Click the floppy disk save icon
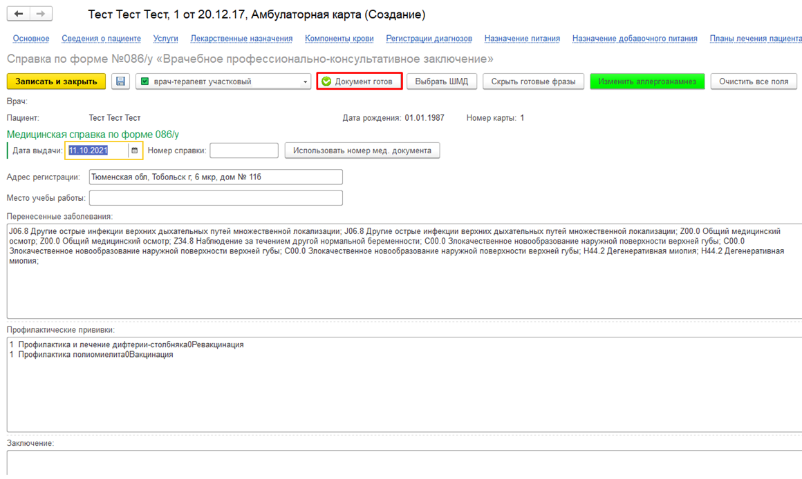802x479 pixels. (x=120, y=81)
